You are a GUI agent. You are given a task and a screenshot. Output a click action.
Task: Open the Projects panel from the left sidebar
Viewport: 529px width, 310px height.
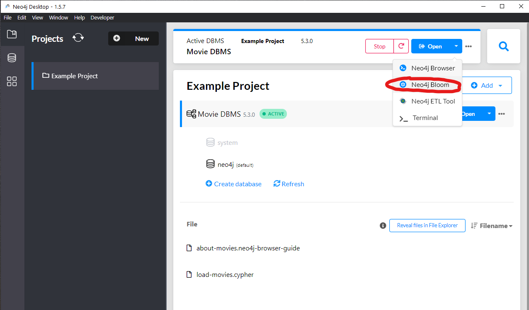click(12, 35)
